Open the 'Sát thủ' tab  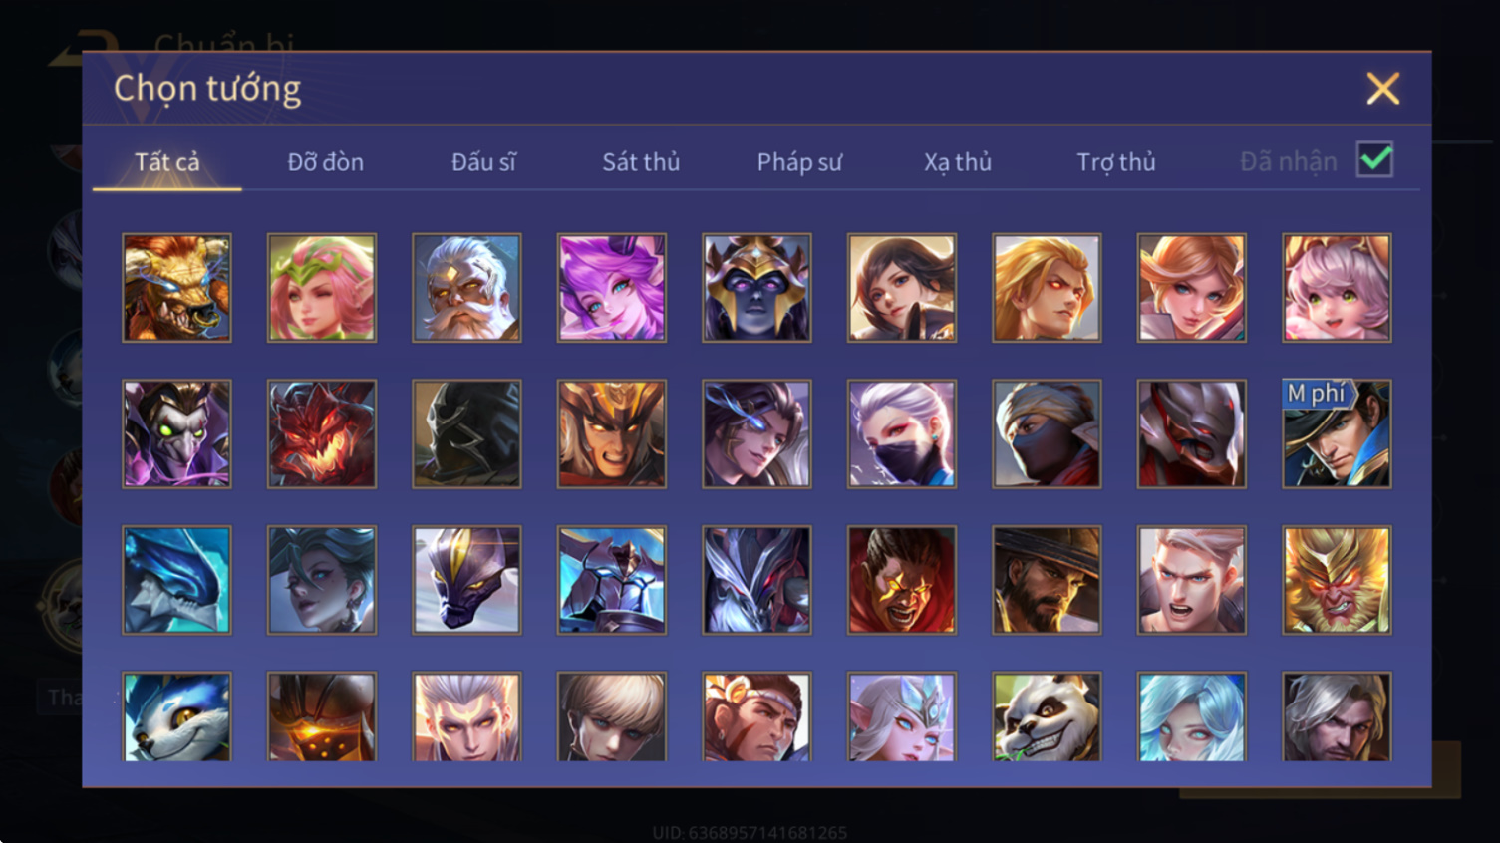[x=641, y=161]
